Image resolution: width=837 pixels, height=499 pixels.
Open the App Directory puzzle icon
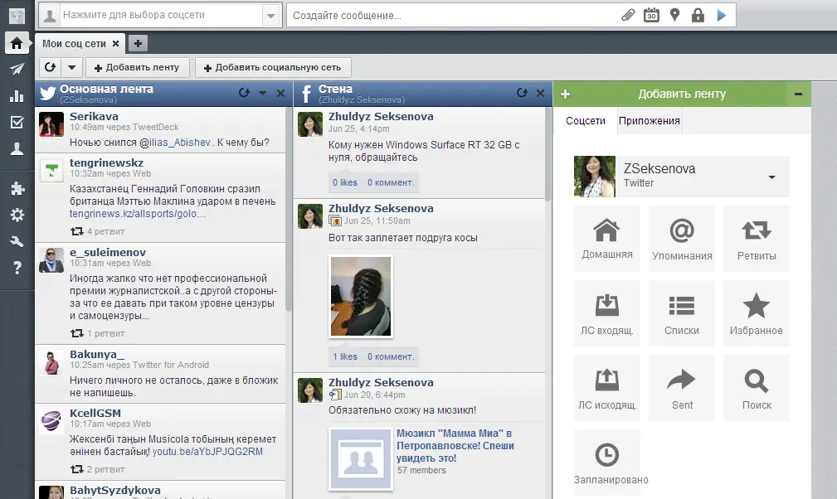[x=17, y=188]
